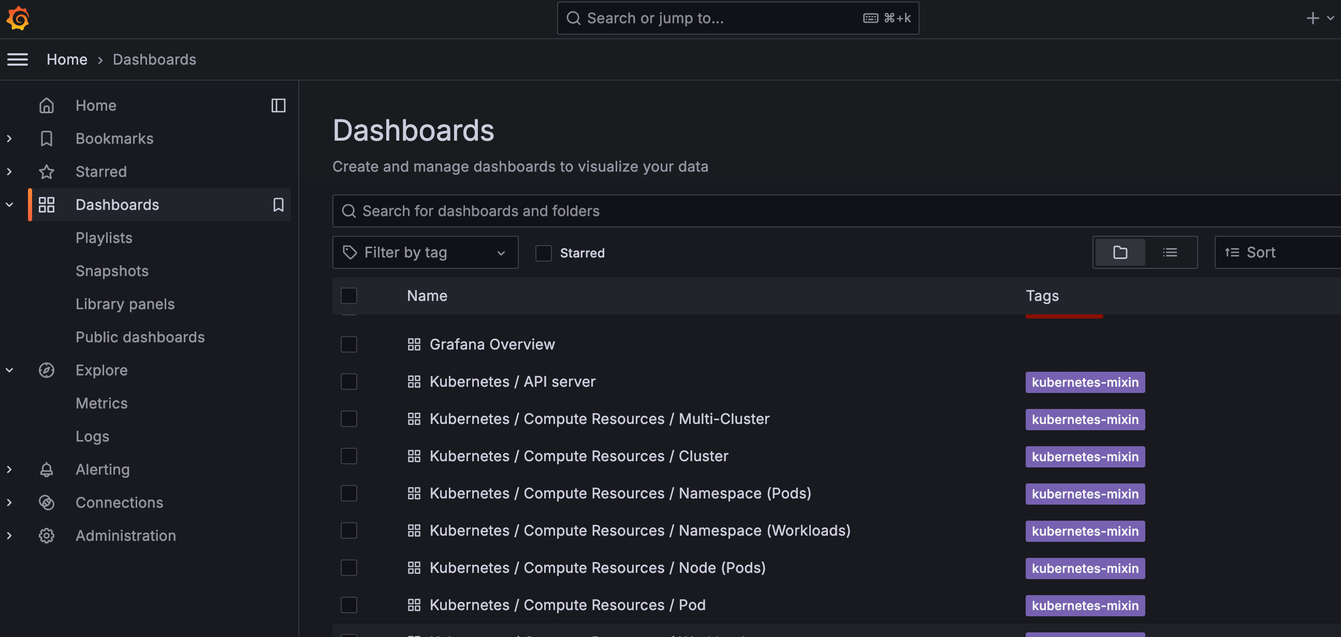The height and width of the screenshot is (637, 1341).
Task: Click the plus icon to add new
Action: pyautogui.click(x=1313, y=18)
